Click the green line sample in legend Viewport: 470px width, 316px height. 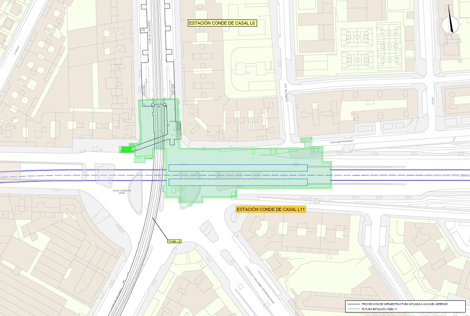353,309
